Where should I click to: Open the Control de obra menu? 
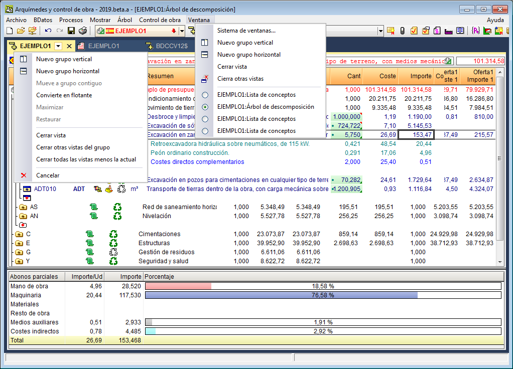160,20
